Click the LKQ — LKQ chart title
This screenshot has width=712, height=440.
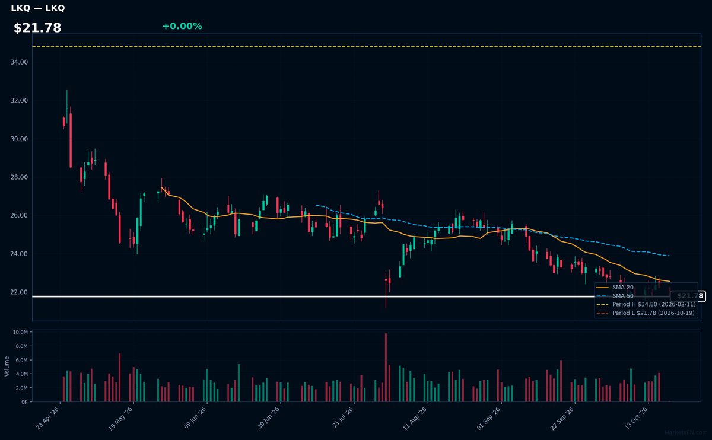38,8
